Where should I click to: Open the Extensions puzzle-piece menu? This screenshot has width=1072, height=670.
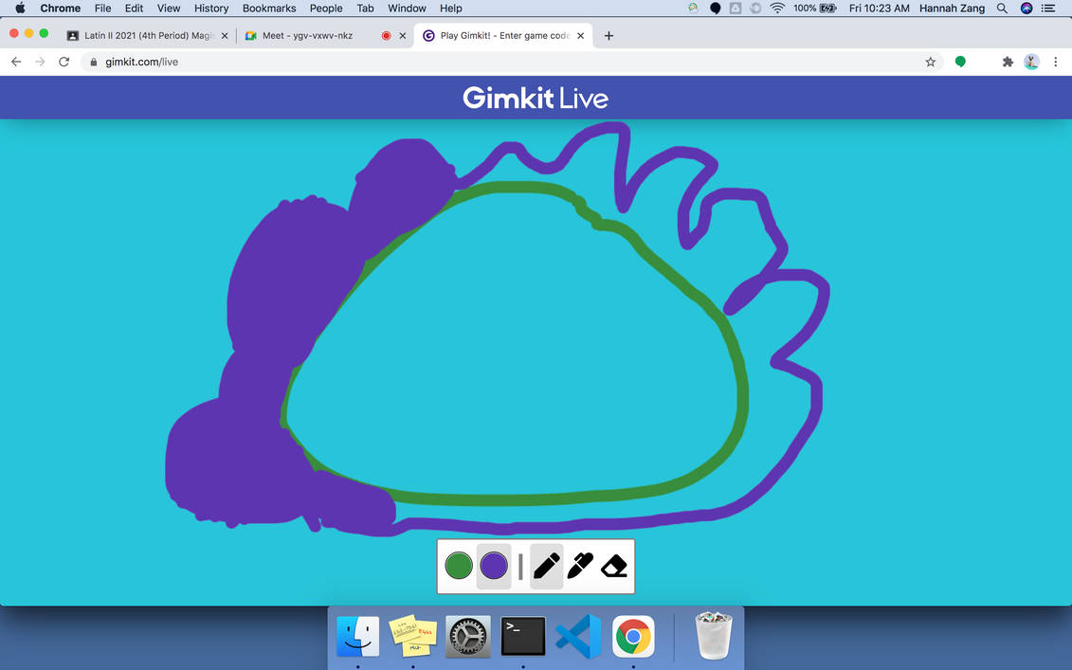click(x=1007, y=62)
